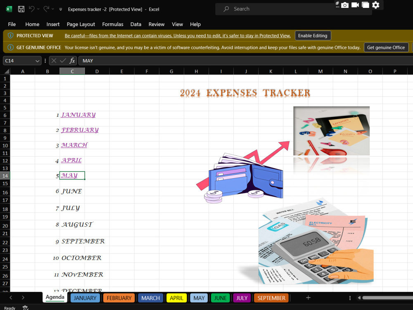Click the Undo arrow icon
The height and width of the screenshot is (310, 413).
click(x=32, y=9)
